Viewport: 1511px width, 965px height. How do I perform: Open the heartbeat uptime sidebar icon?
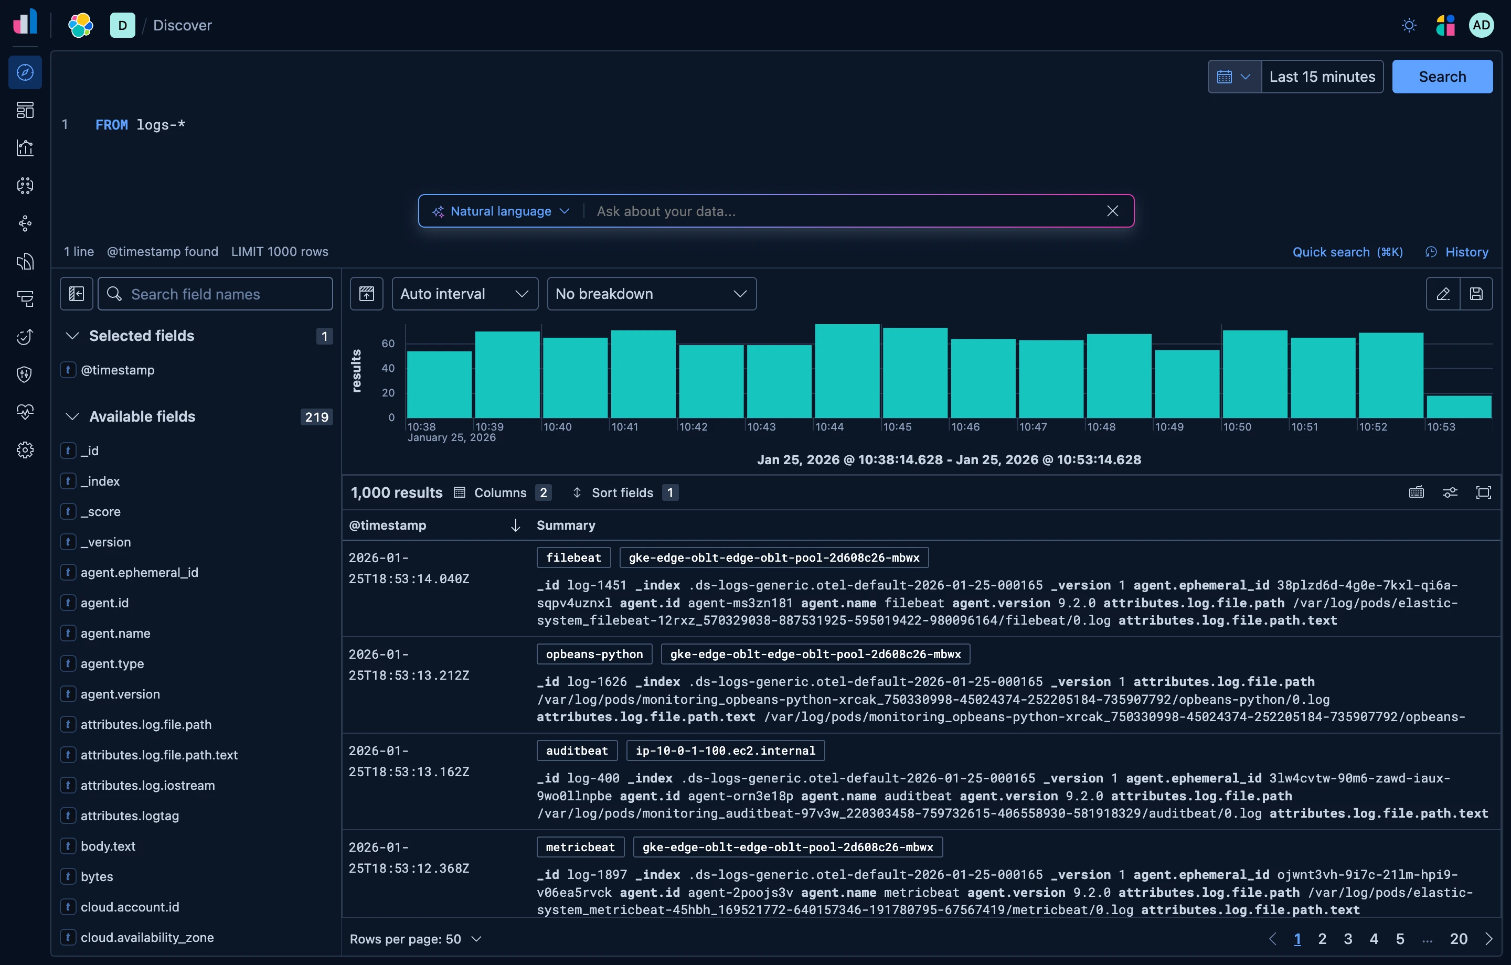(x=25, y=412)
